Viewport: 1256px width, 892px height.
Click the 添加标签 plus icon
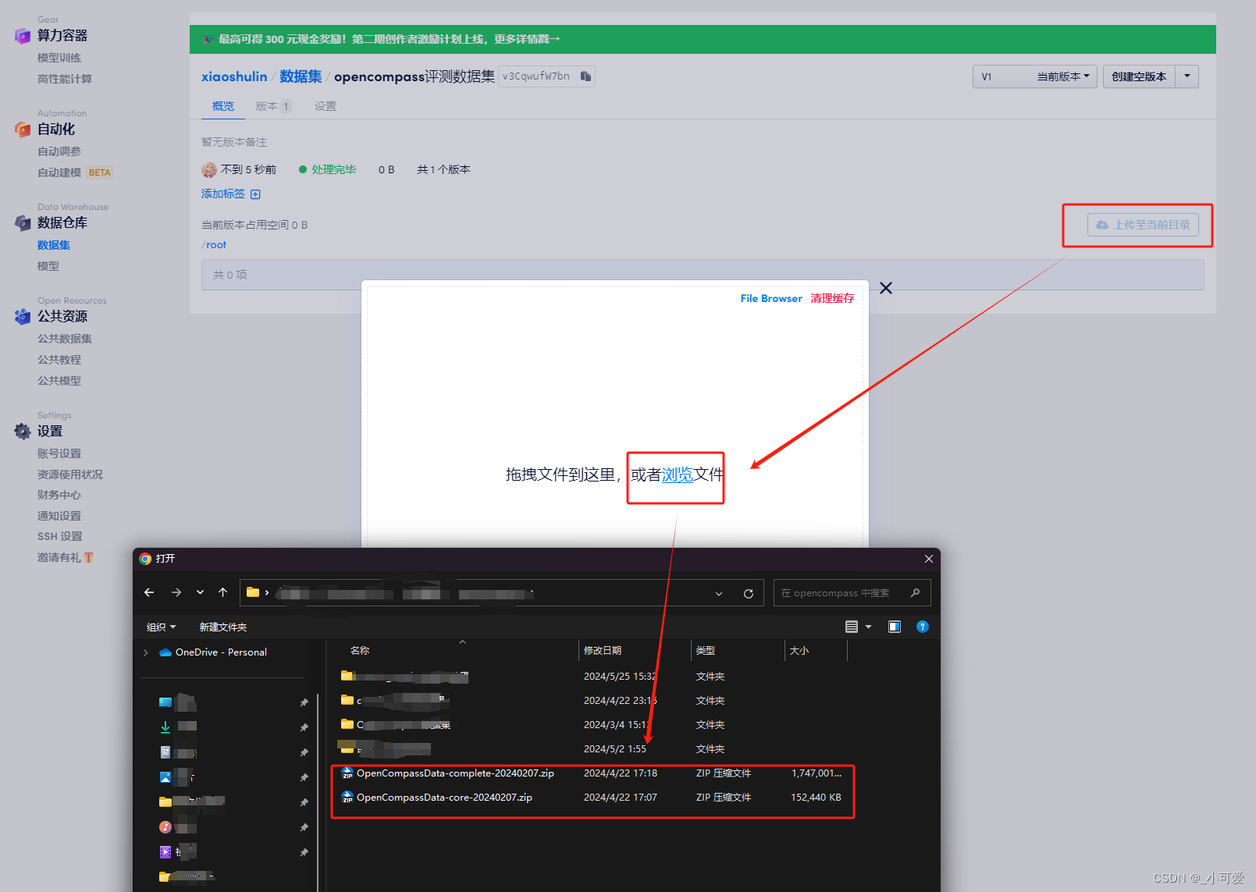click(x=255, y=194)
